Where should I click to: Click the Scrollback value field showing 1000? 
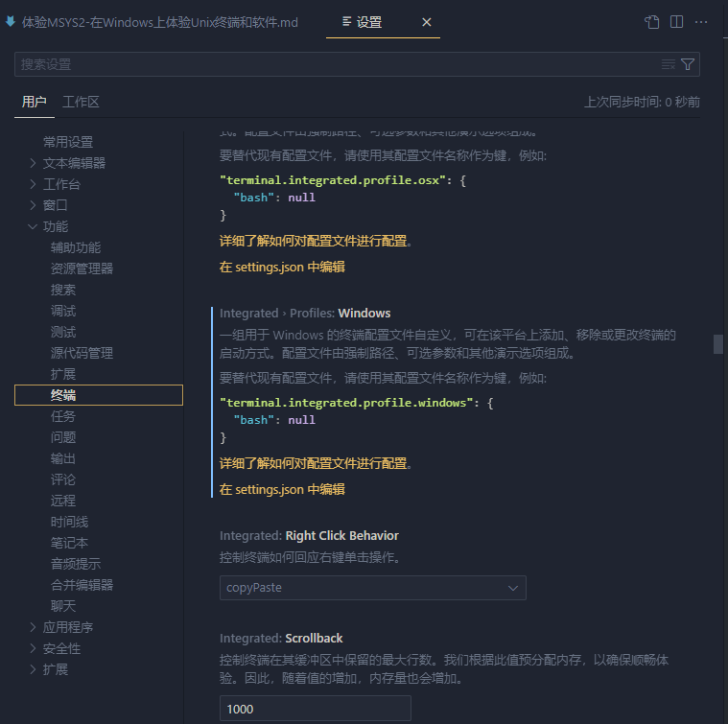315,709
